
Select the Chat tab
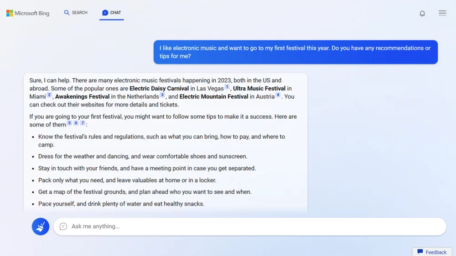click(x=112, y=13)
